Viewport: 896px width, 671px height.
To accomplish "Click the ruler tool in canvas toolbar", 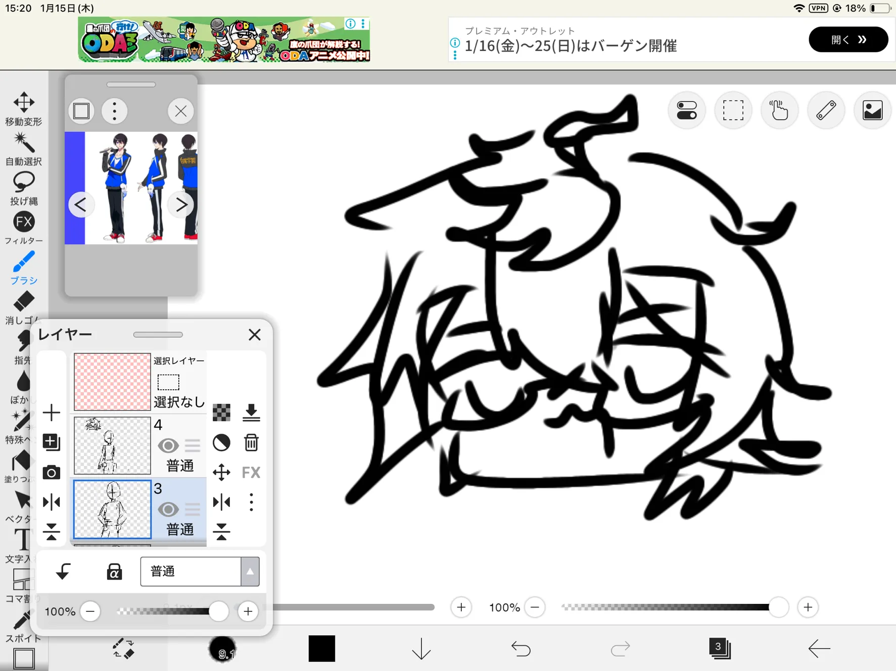I will (826, 110).
